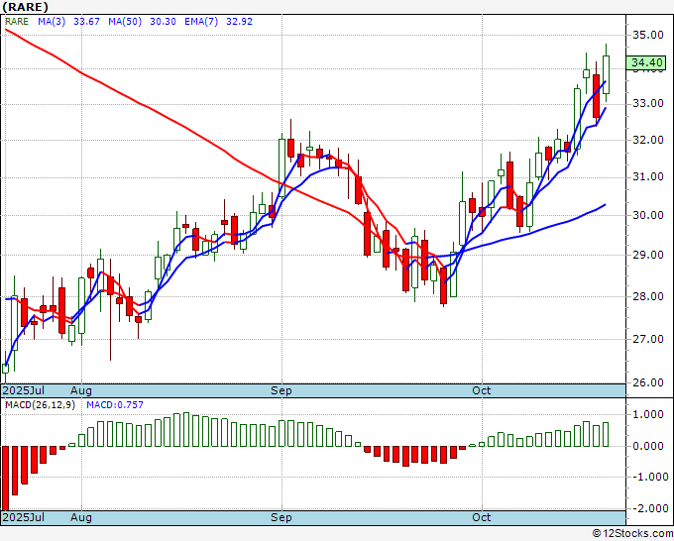Click 2025Jul on the MACD date axis
674x541 pixels.
(x=23, y=517)
